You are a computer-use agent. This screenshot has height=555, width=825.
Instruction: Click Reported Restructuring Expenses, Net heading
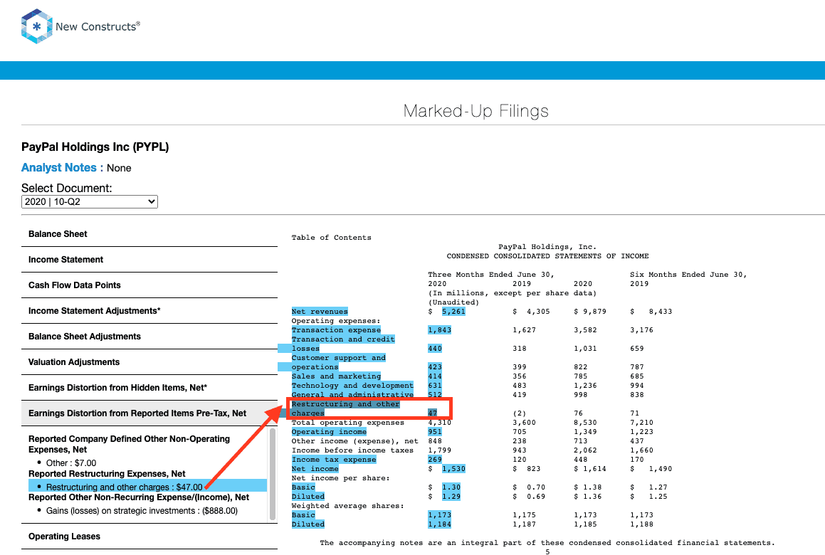click(x=107, y=474)
